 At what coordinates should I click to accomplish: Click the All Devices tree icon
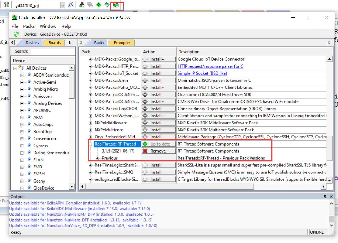coord(21,68)
